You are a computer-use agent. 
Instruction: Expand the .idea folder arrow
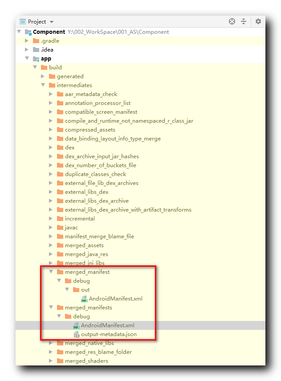pyautogui.click(x=27, y=49)
